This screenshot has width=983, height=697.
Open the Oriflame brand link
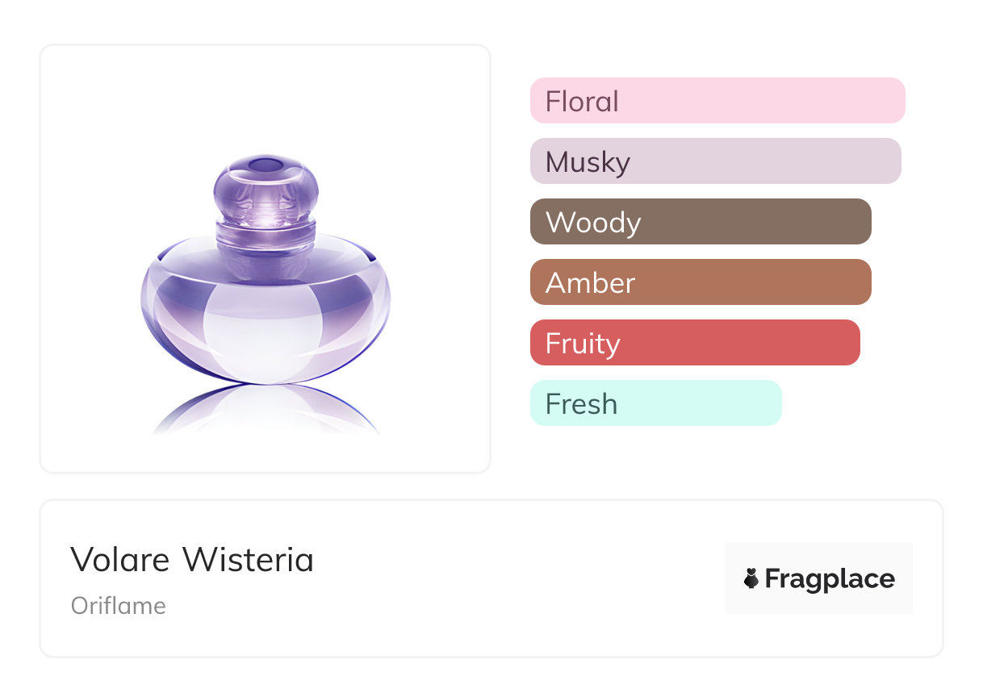click(119, 606)
